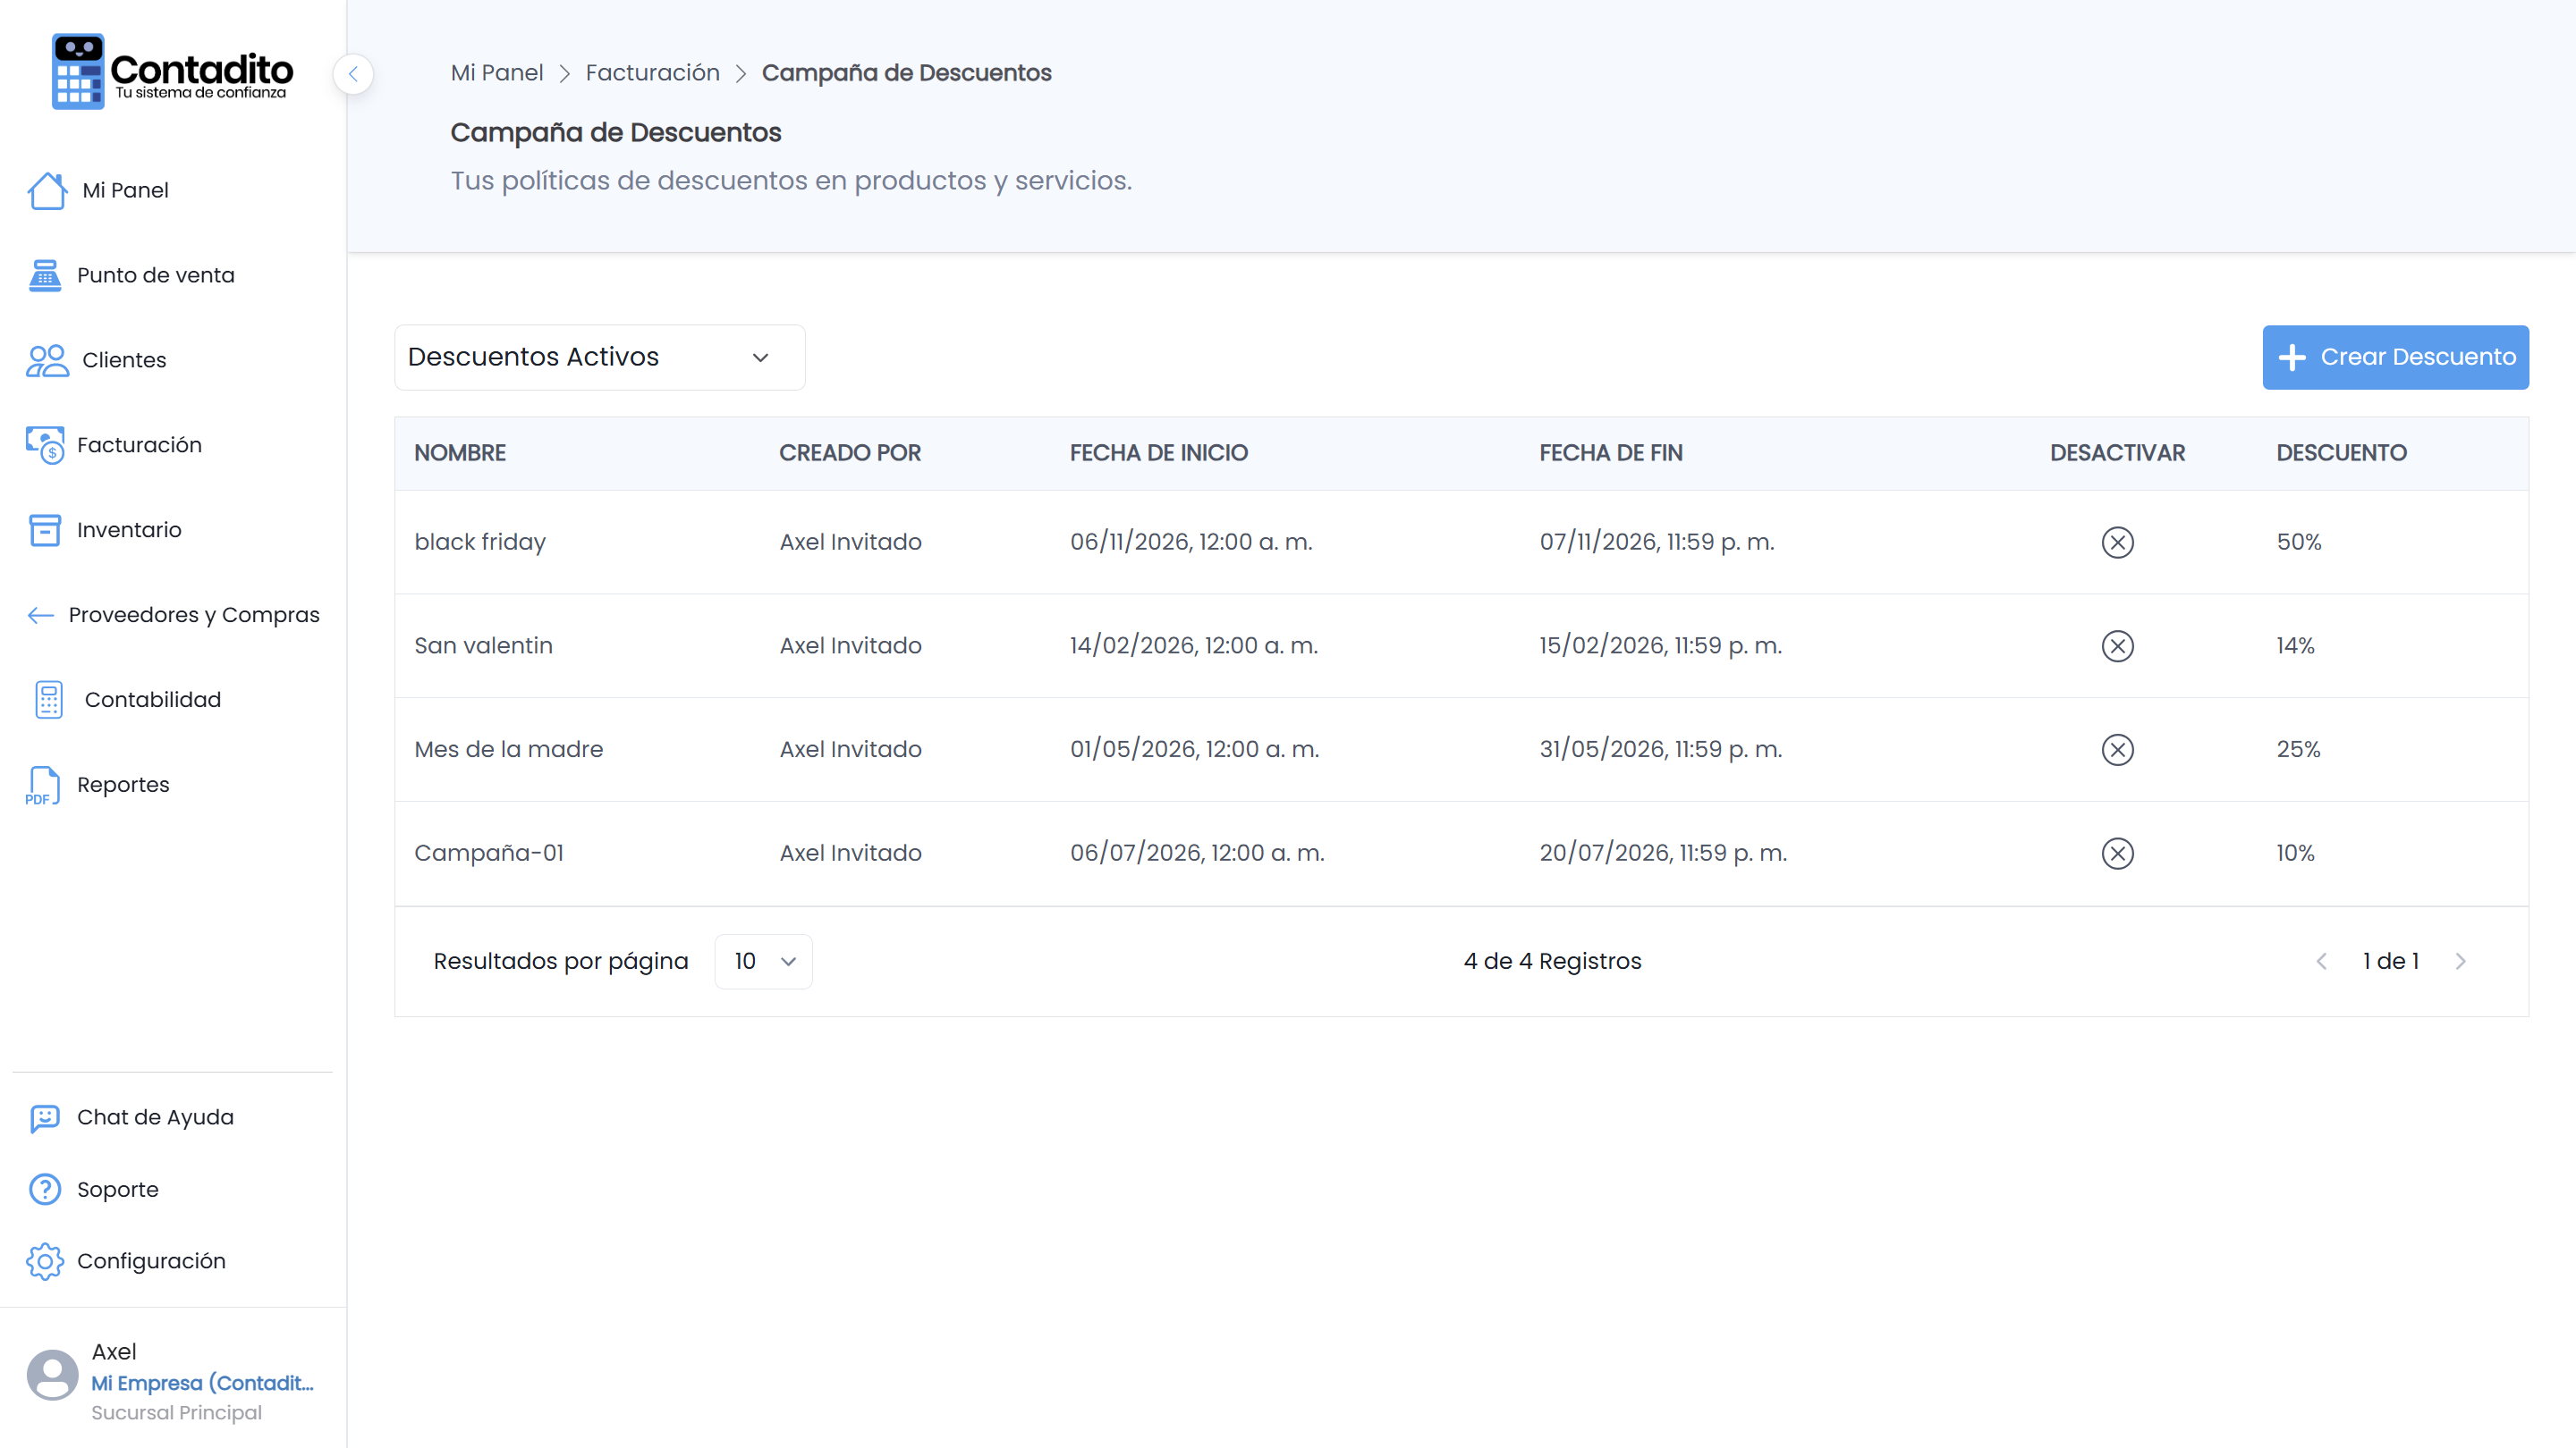The image size is (2576, 1448).
Task: Click the Configuración gear icon
Action: pyautogui.click(x=45, y=1262)
